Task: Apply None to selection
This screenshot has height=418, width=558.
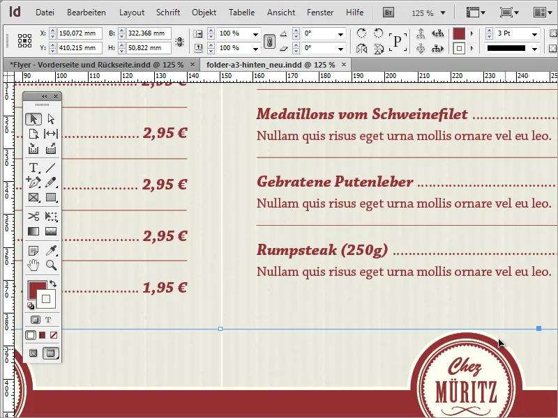Action: tap(54, 335)
